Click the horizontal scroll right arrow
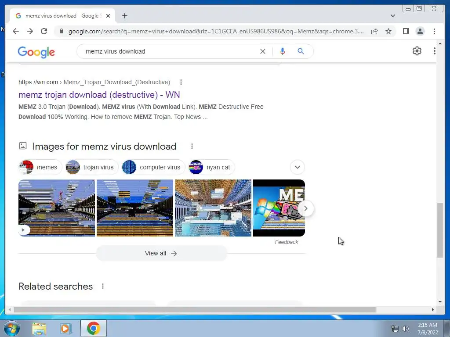The width and height of the screenshot is (450, 337). (x=433, y=309)
